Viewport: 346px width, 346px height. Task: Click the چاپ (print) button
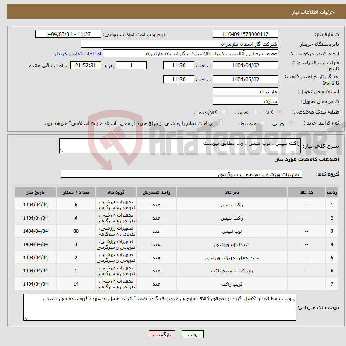tap(192, 334)
